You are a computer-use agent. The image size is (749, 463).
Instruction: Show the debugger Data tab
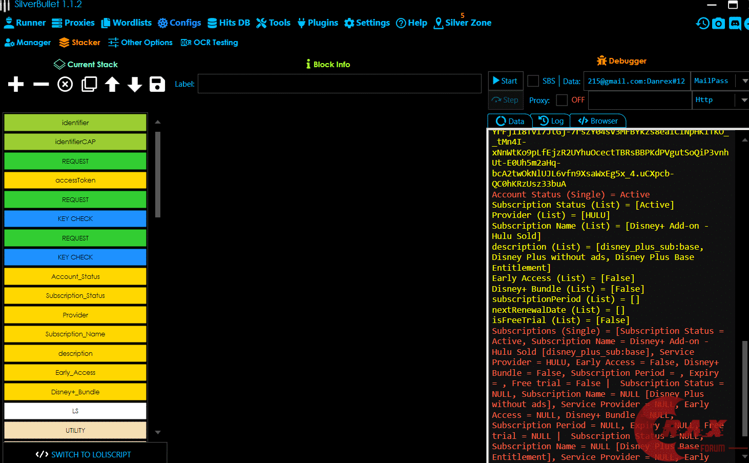510,121
